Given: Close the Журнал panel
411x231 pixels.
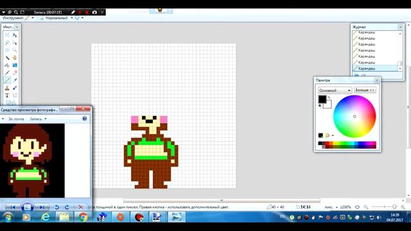Looking at the screenshot, I should [x=400, y=27].
